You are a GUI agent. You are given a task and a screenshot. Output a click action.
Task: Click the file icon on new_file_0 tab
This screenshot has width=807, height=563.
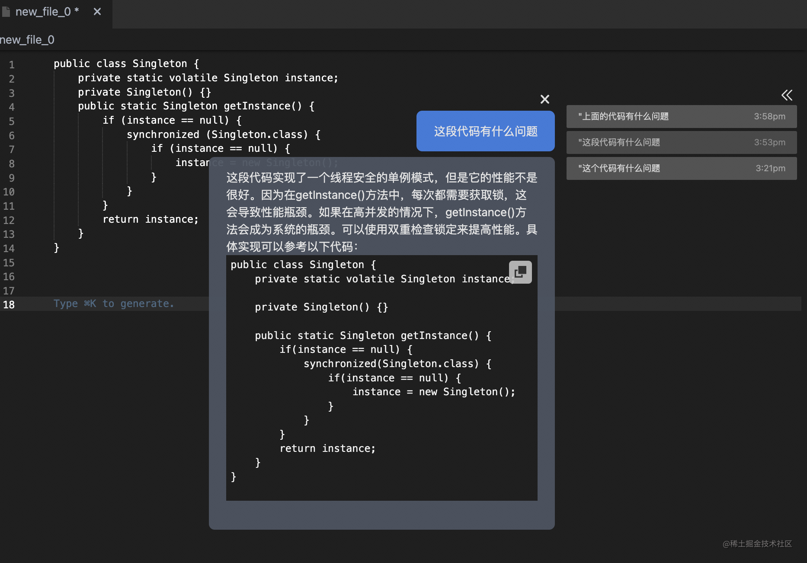(6, 12)
